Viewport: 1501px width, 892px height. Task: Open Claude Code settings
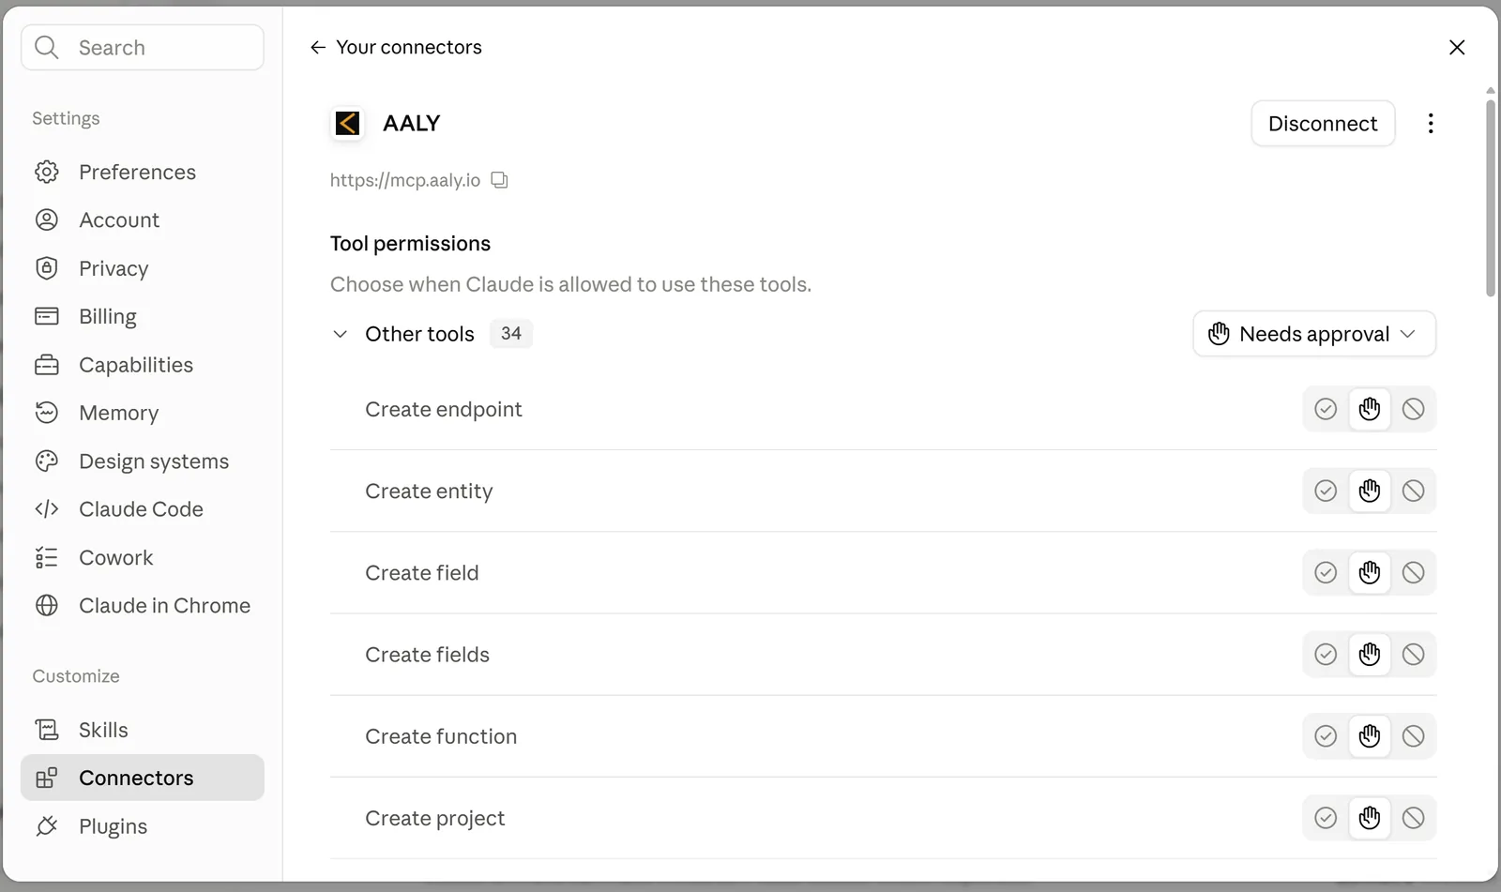143,509
